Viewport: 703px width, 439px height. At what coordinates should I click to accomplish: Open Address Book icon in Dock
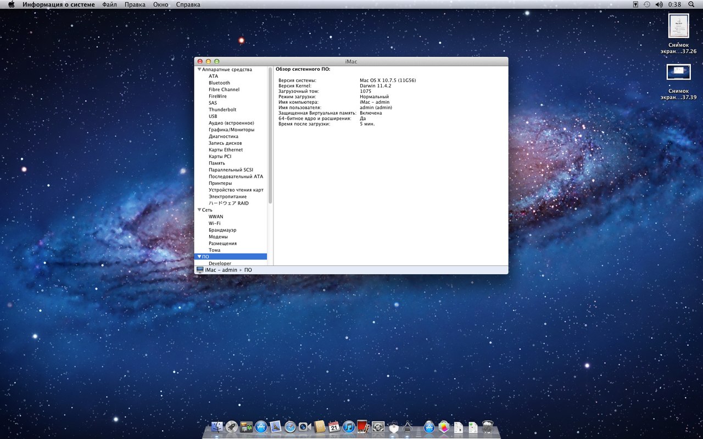(x=320, y=427)
